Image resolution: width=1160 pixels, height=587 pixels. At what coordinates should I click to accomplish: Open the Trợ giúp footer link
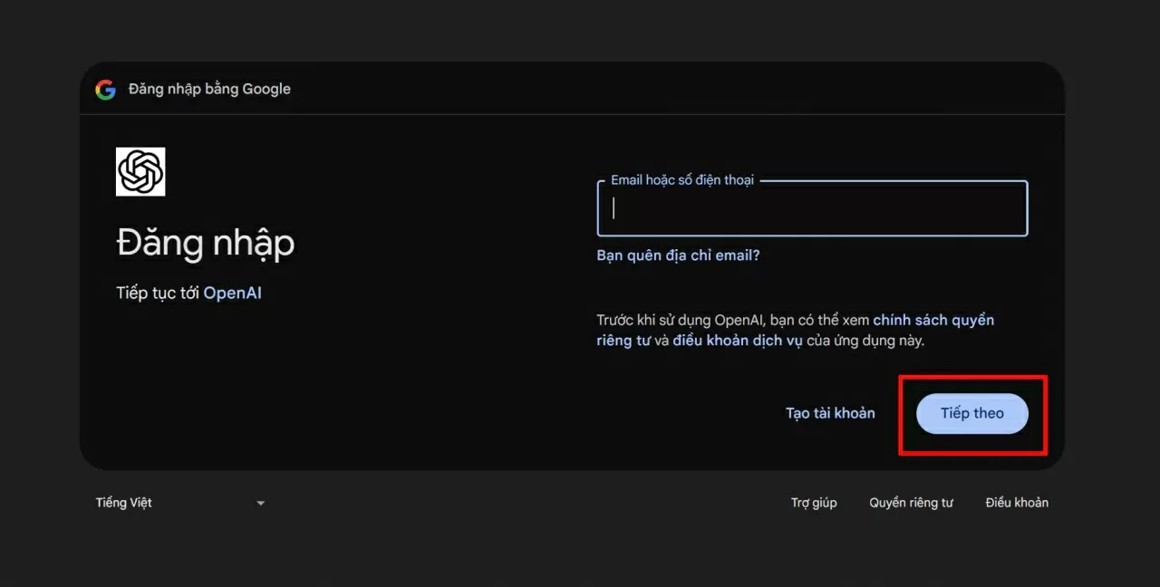click(814, 503)
